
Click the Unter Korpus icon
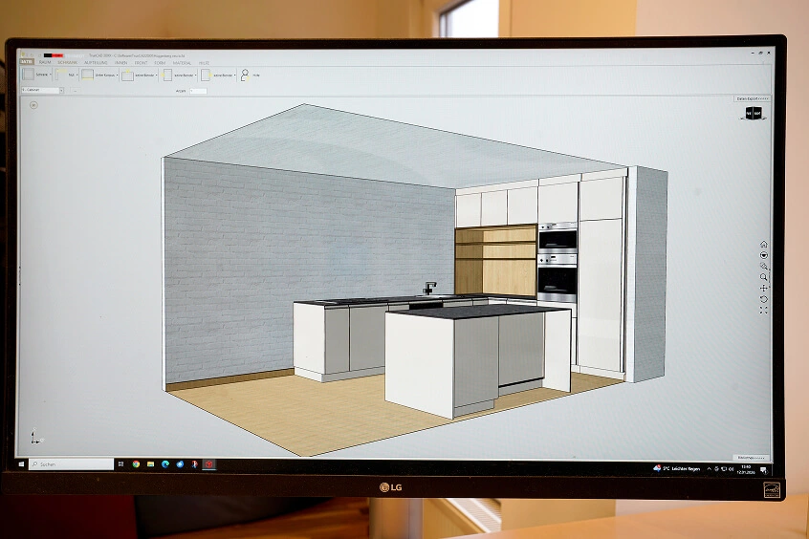(88, 75)
